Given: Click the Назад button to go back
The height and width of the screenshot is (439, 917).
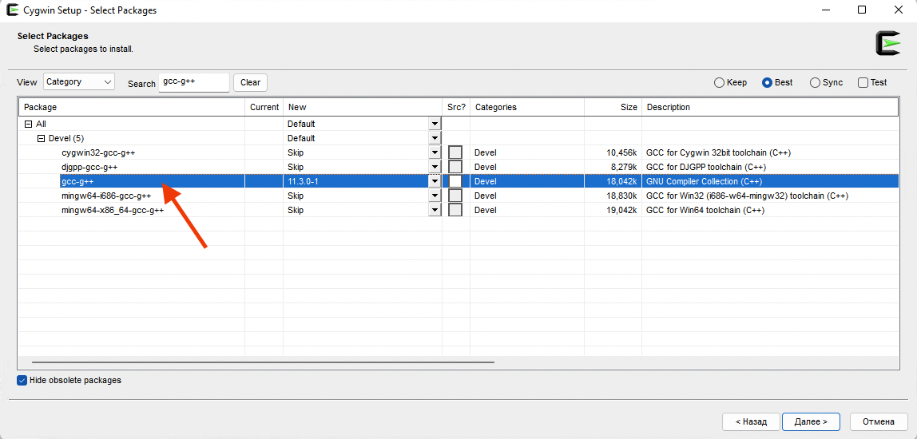Looking at the screenshot, I should click(750, 421).
